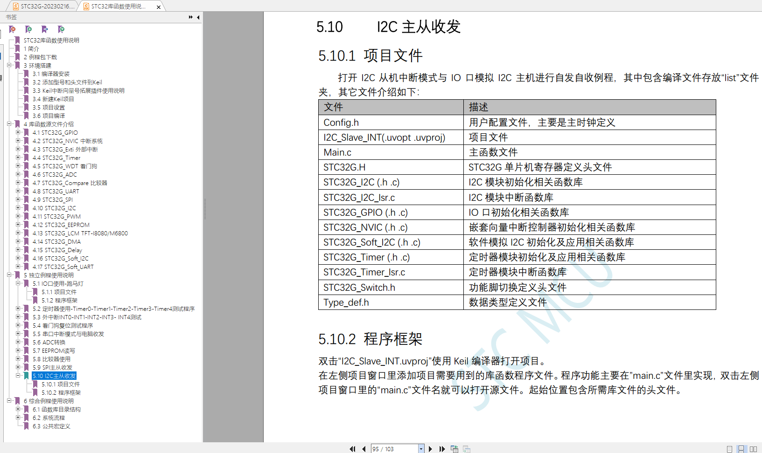Click the page number field 95 / 103
This screenshot has width=762, height=453.
[394, 449]
